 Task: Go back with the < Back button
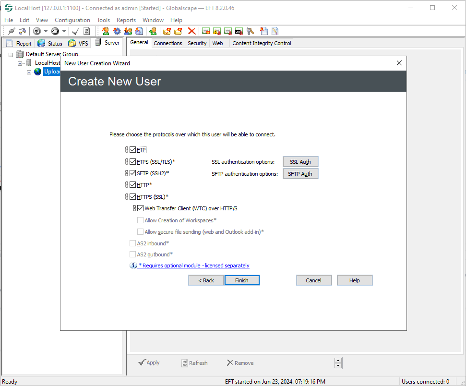(206, 280)
